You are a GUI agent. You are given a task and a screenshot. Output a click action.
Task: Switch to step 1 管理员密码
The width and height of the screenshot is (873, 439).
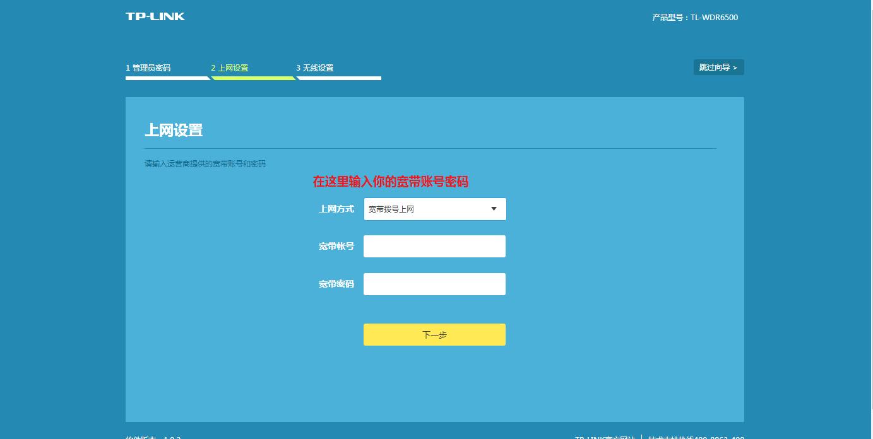148,67
